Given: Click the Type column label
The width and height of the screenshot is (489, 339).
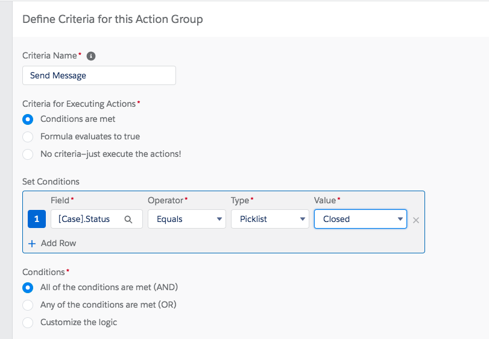Looking at the screenshot, I should (240, 200).
